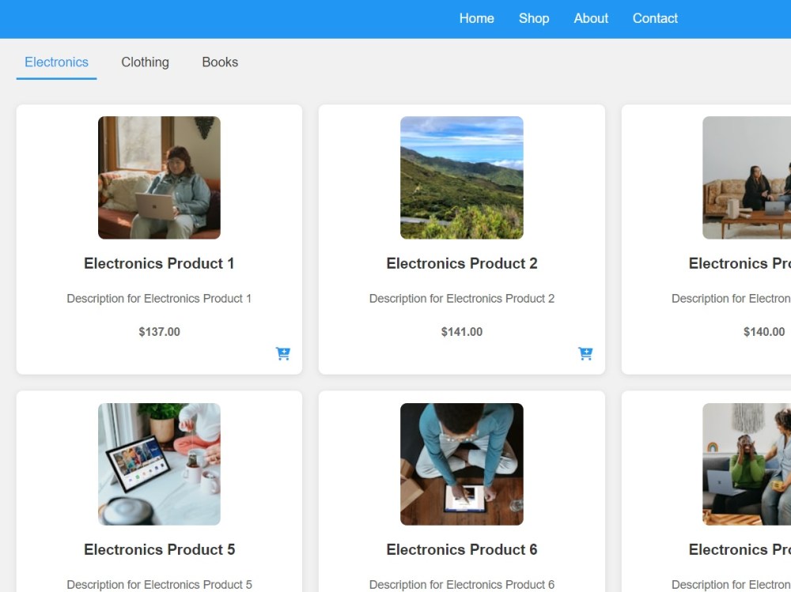Open Electronics Product 6 overhead tablet image
791x592 pixels.
point(462,464)
